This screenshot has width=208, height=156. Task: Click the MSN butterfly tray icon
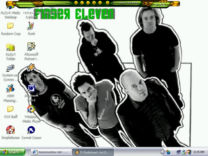(x=168, y=152)
